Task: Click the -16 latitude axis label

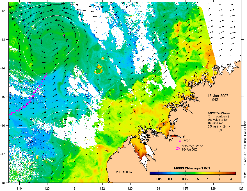Action: [x=3, y=125]
